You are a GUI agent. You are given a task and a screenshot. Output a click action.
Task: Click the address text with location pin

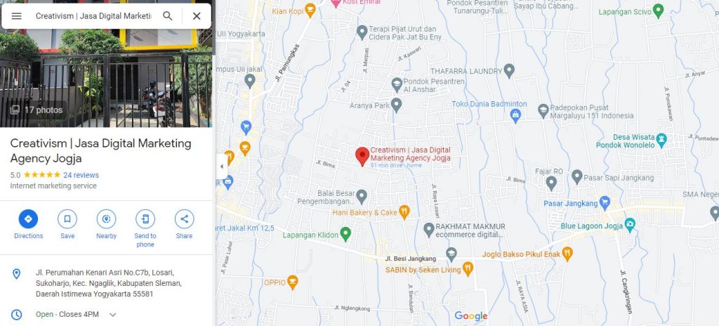[x=109, y=283]
